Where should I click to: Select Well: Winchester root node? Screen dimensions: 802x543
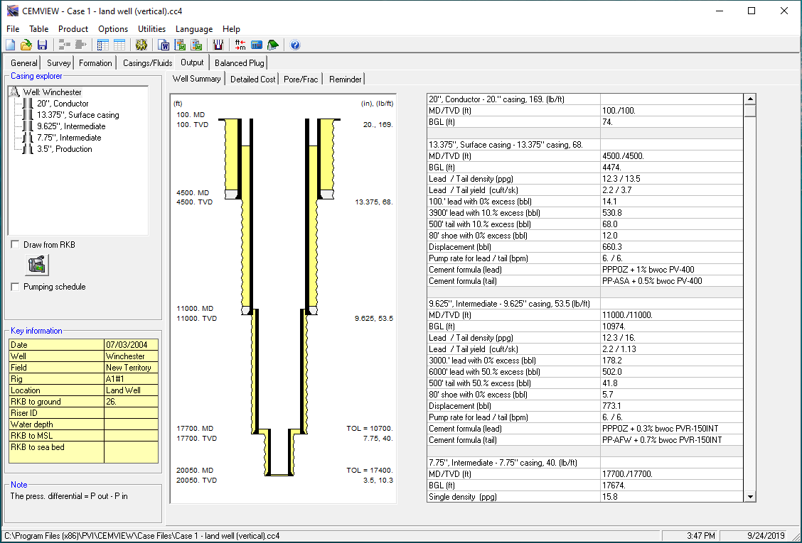[52, 92]
